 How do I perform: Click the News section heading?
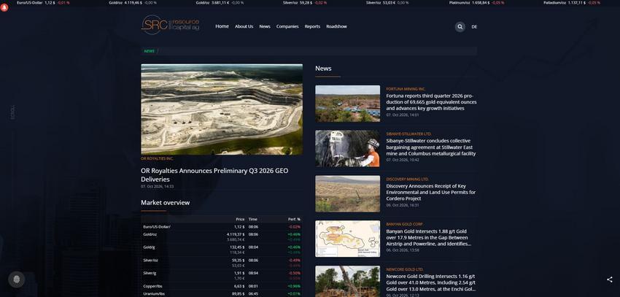(323, 69)
